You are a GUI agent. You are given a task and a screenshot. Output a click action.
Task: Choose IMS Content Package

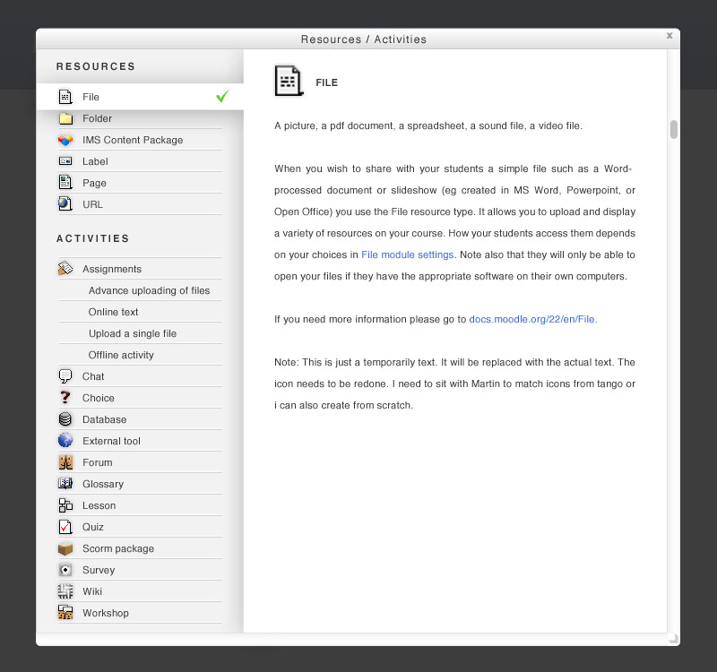pos(140,140)
